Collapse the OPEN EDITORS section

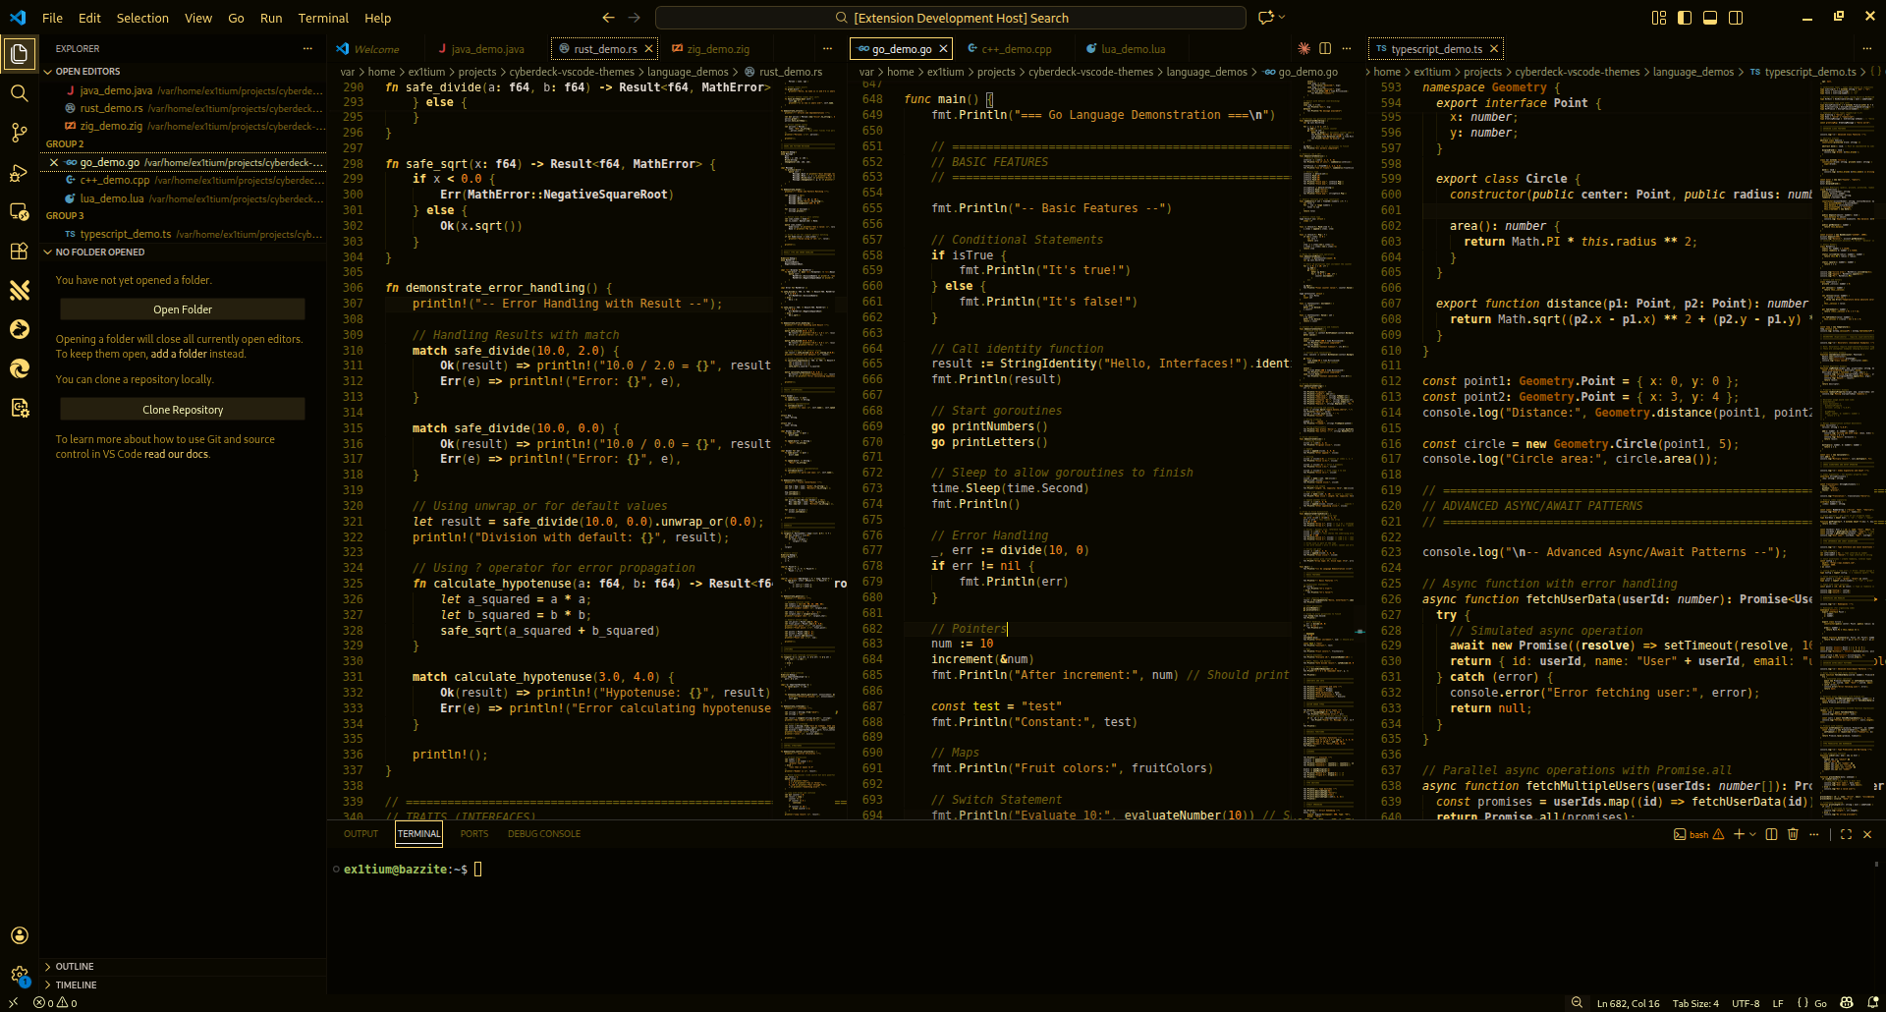click(87, 71)
